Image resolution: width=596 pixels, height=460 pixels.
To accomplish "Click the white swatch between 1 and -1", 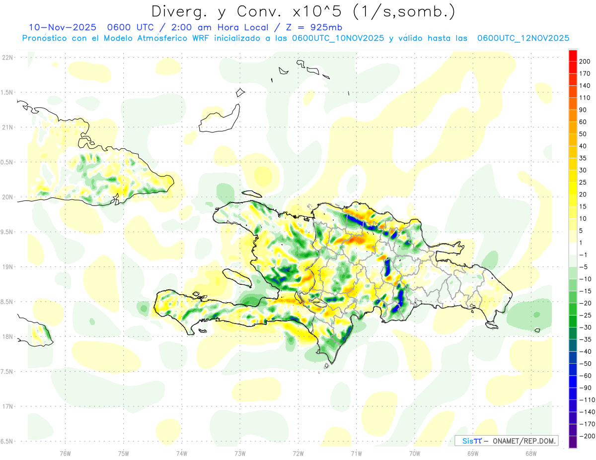I will [x=573, y=249].
